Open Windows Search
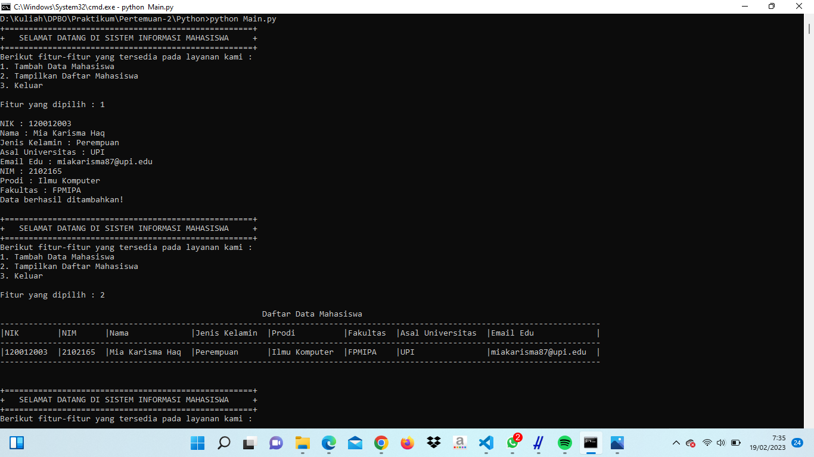Image resolution: width=814 pixels, height=457 pixels. 224,443
